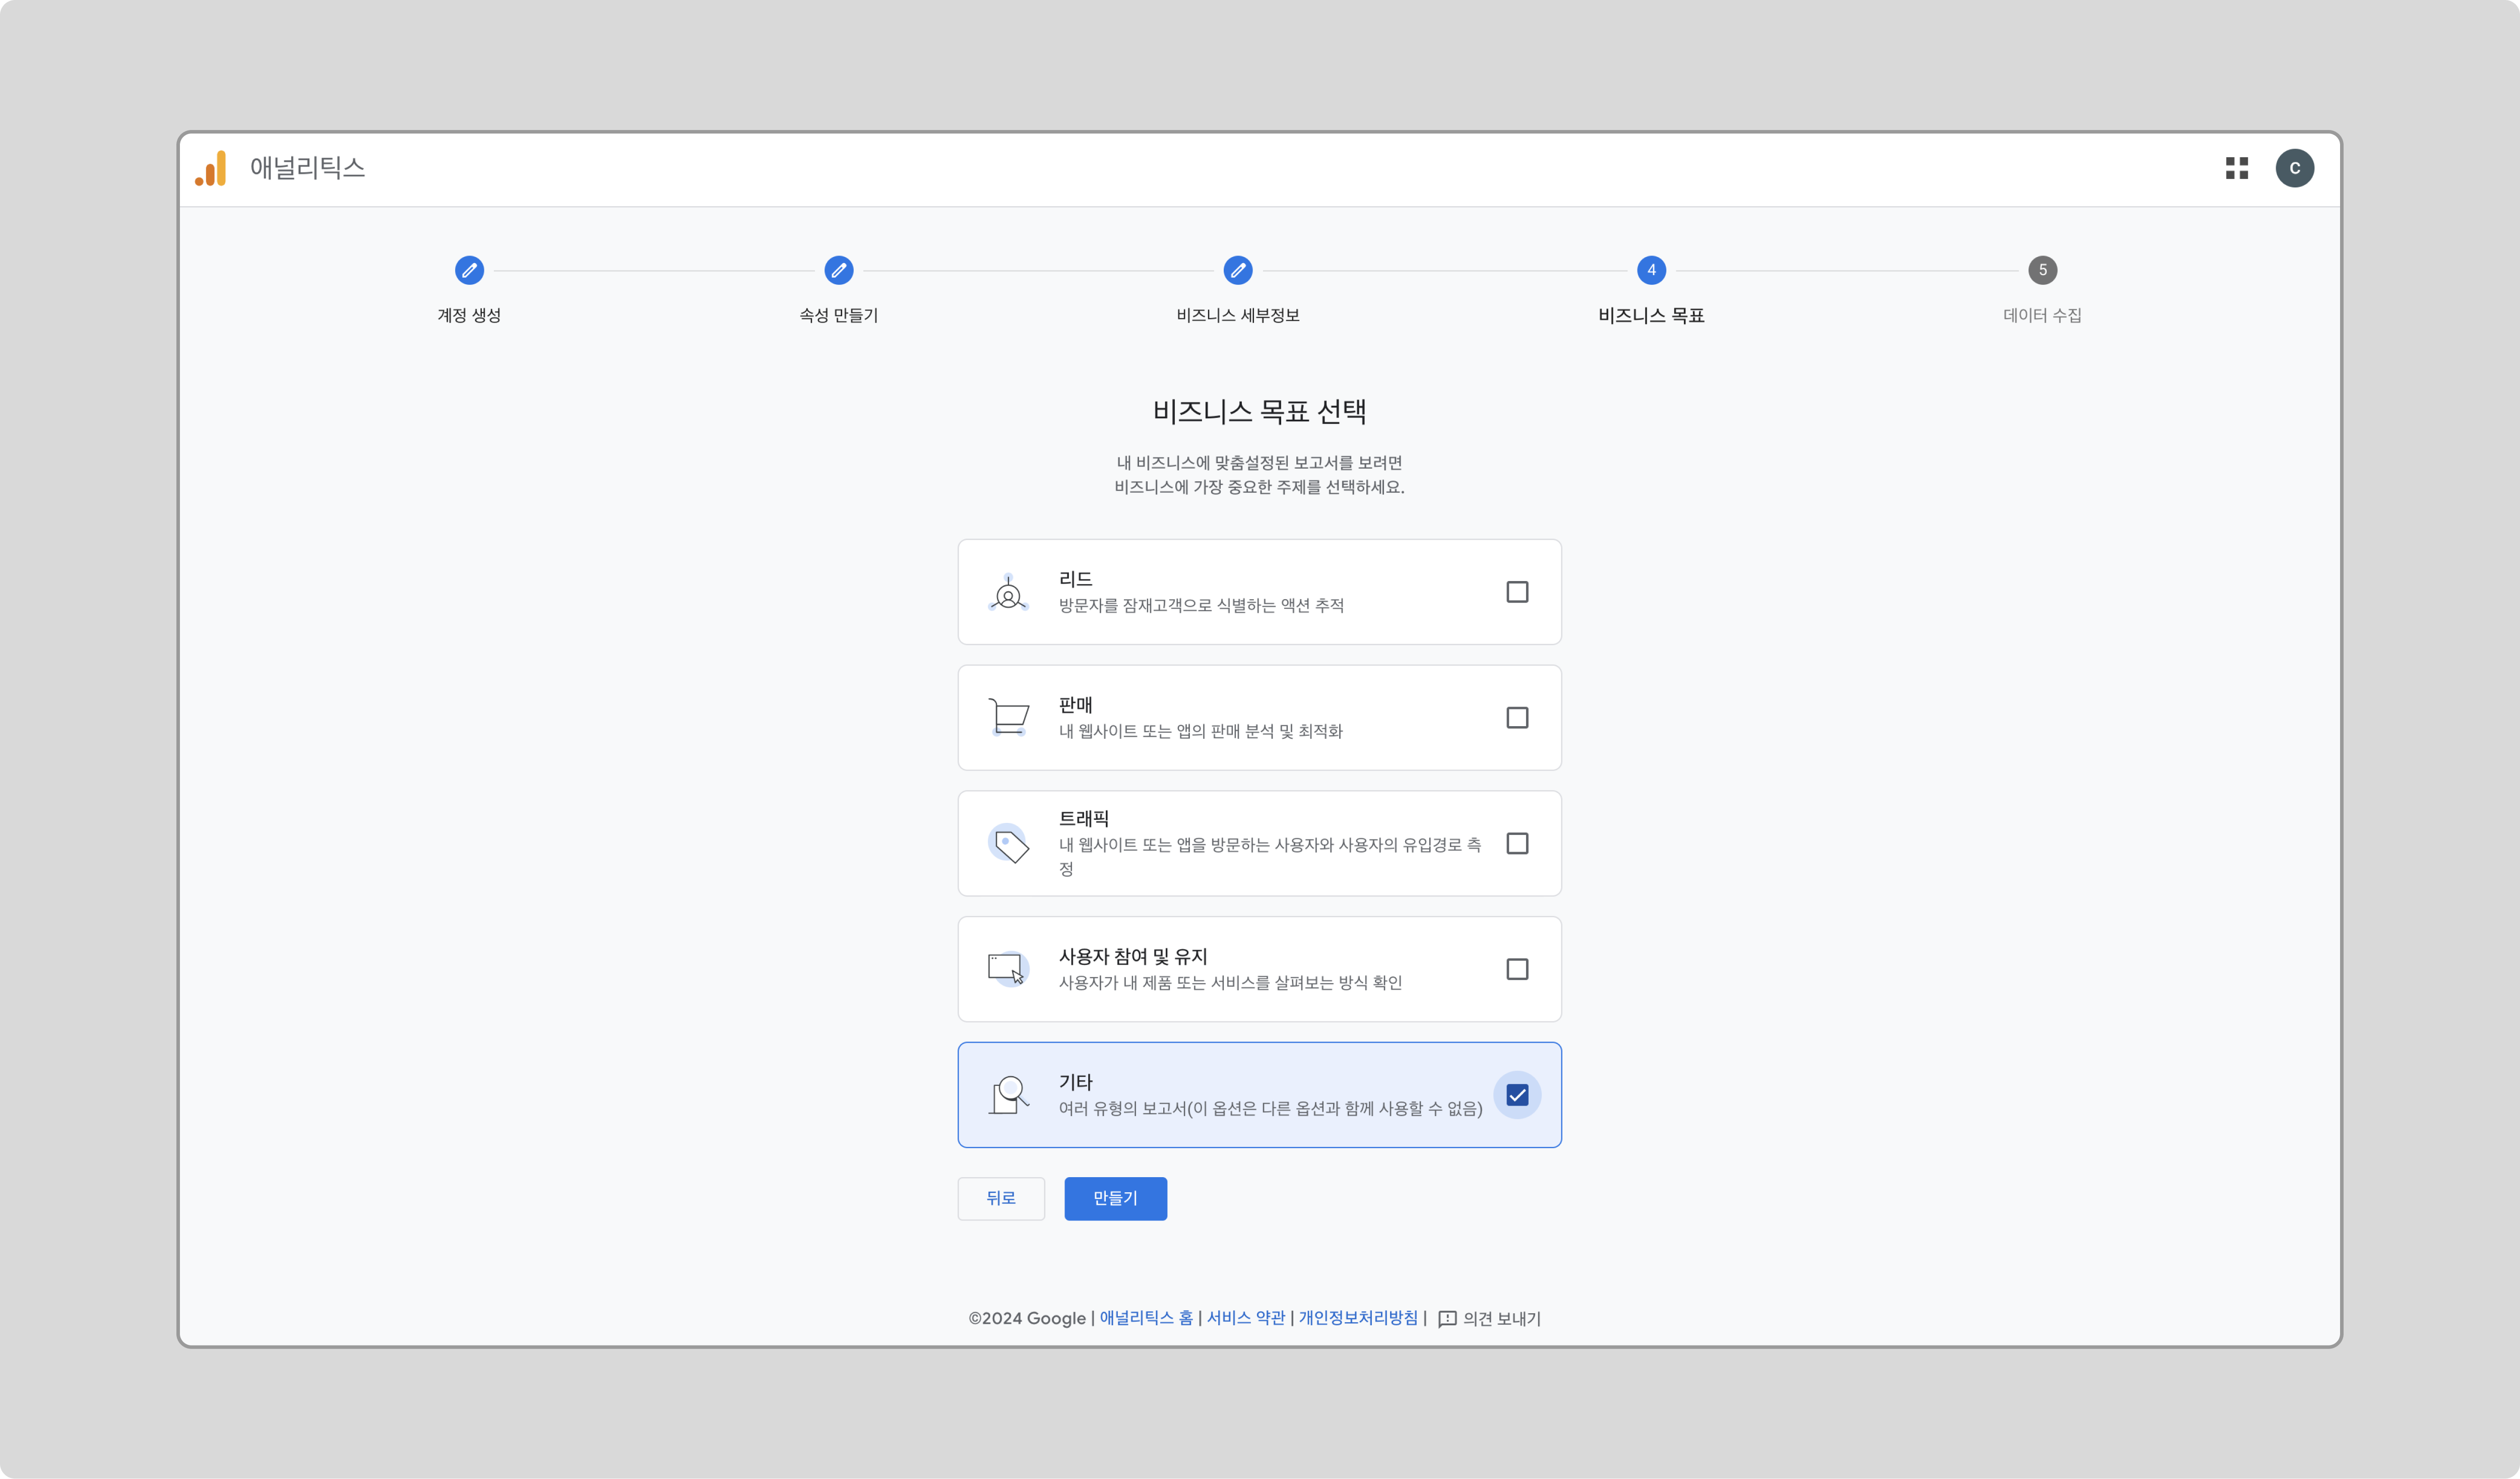Click the Analytics logo icon

point(211,168)
